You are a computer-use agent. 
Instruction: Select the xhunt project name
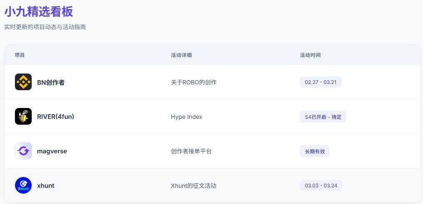[x=46, y=186]
